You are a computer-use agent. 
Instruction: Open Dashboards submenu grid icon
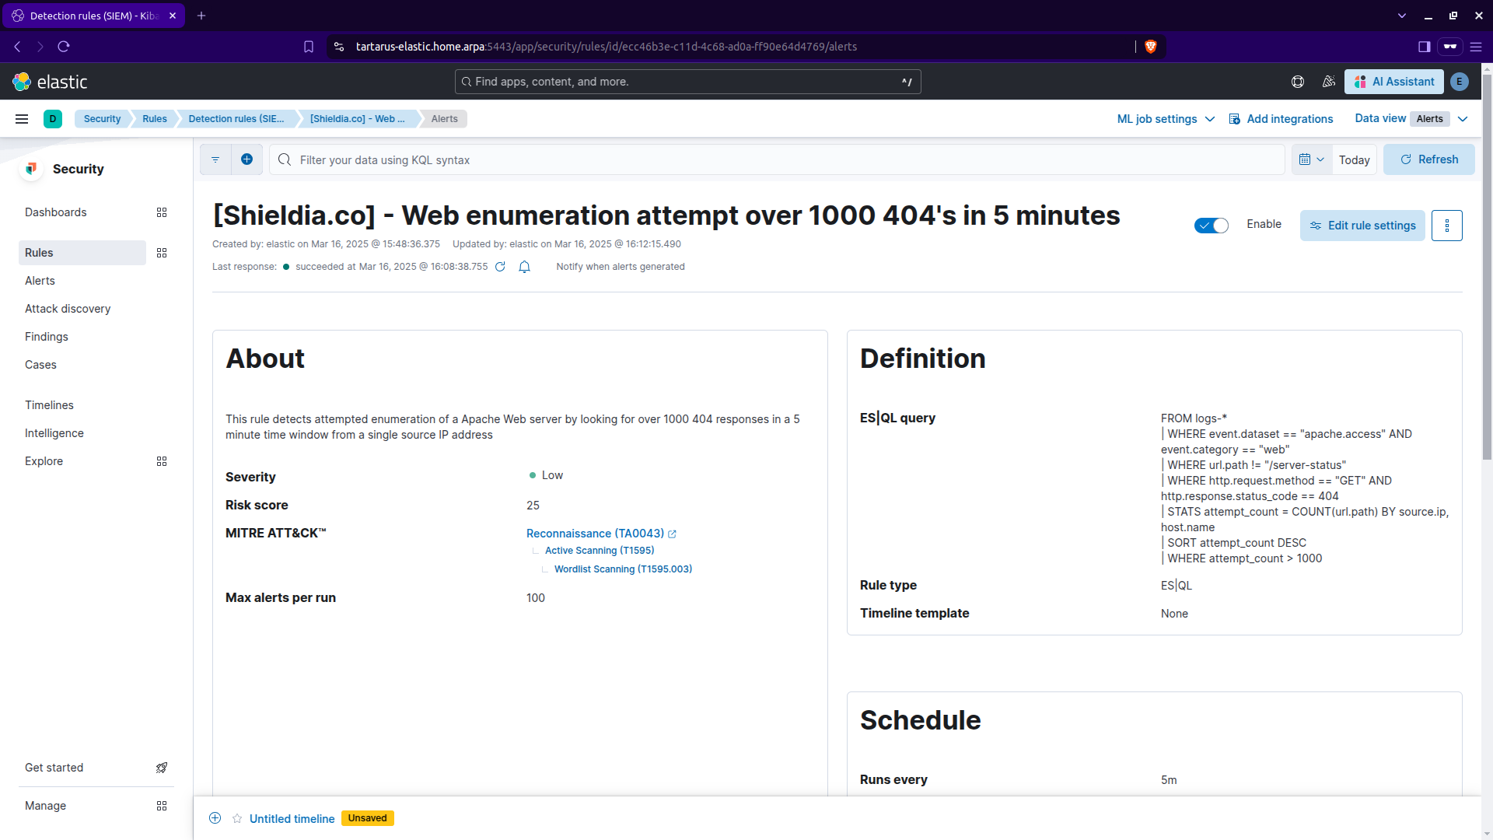[x=162, y=212]
